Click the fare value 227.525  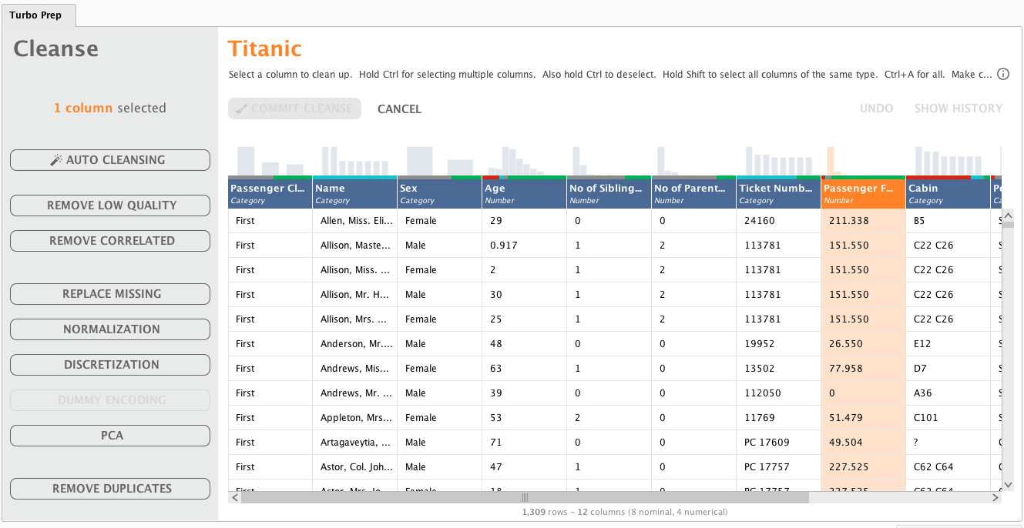[x=863, y=467]
